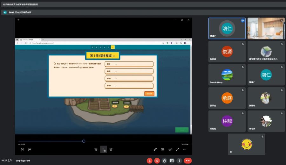
Task: Switch to level tab 3 in game
Action: point(100,47)
